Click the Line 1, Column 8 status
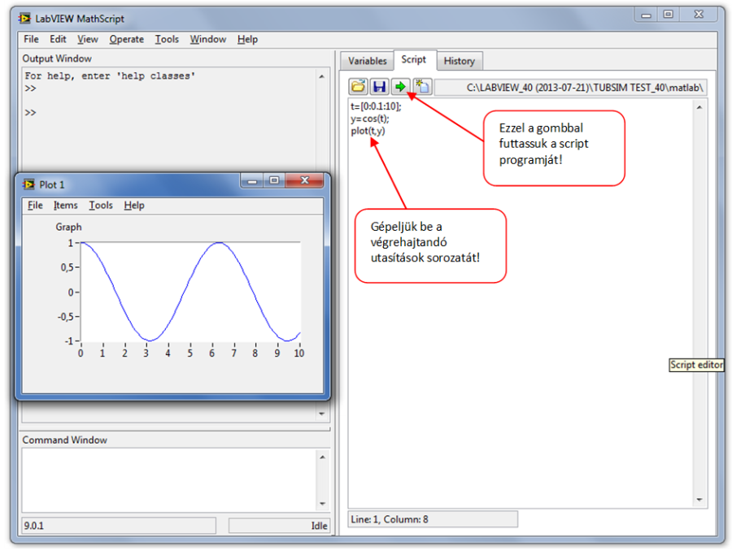The image size is (732, 550). point(433,519)
